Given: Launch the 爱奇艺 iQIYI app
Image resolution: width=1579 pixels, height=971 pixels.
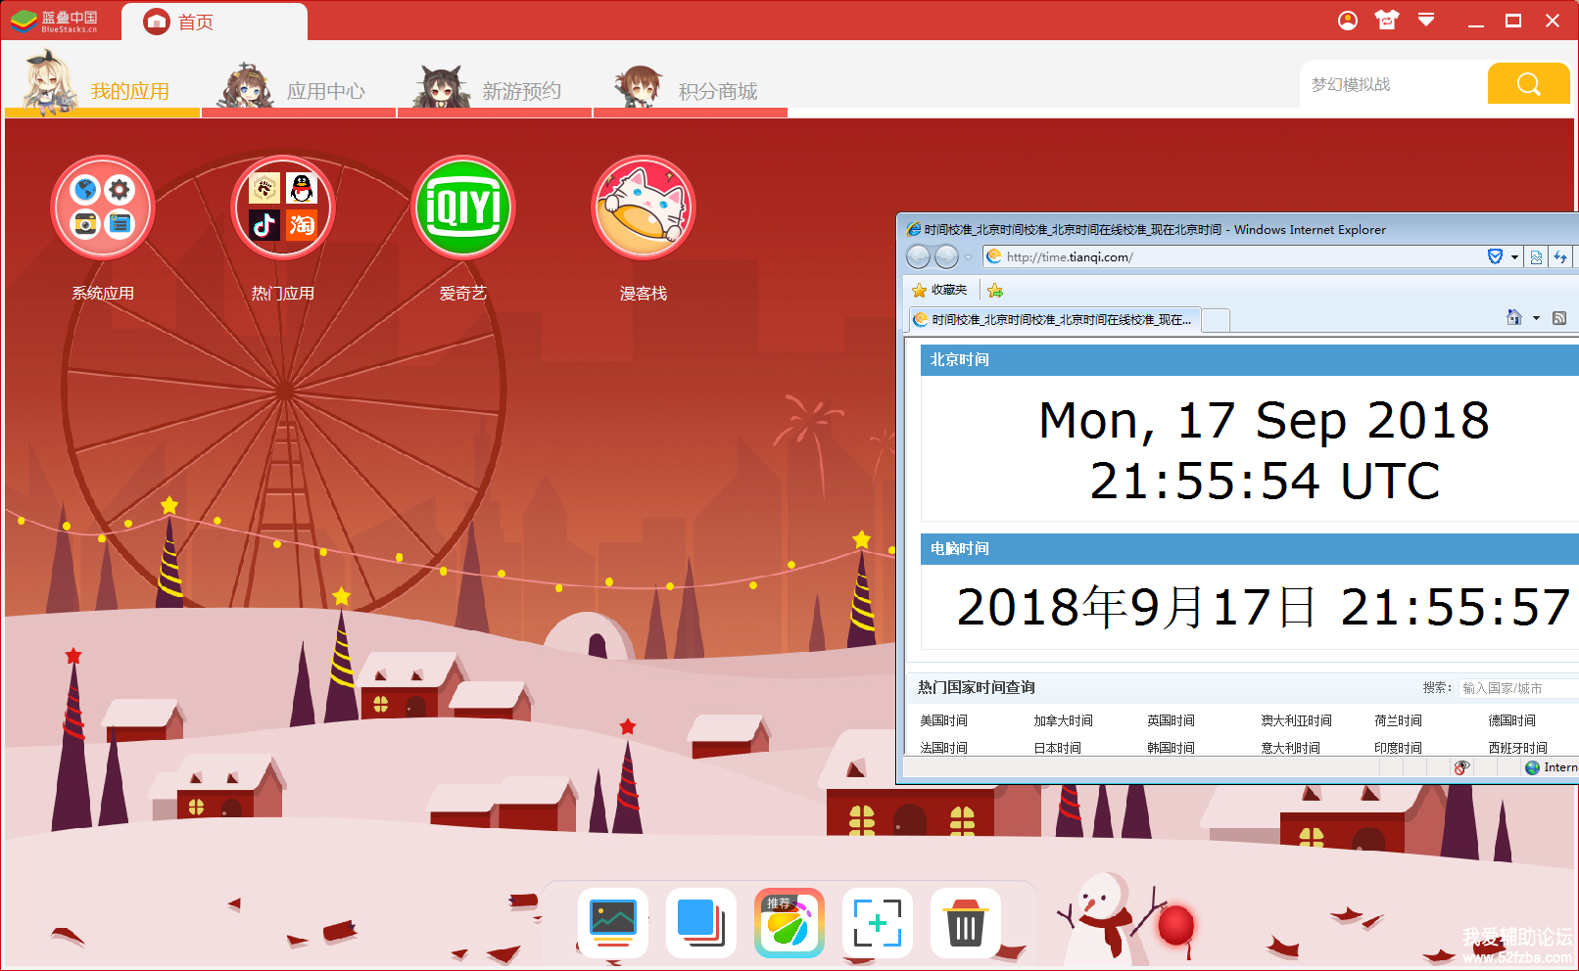Looking at the screenshot, I should click(463, 208).
